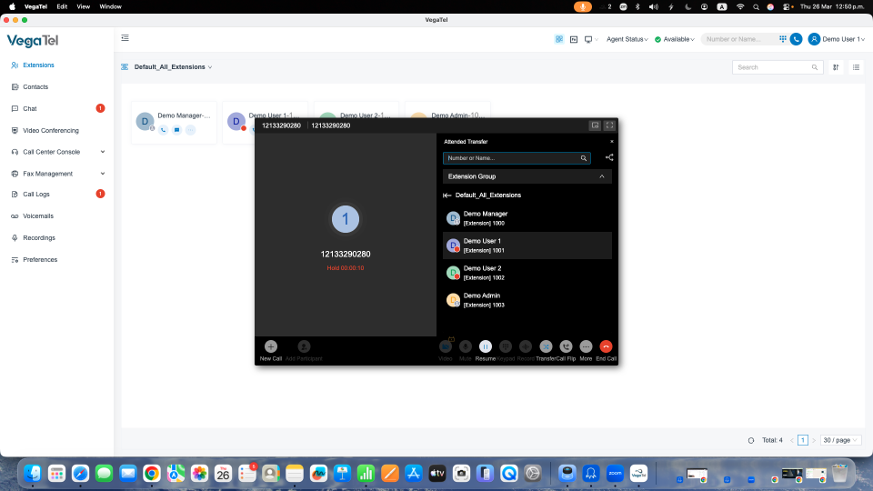Open the dial pad grid icon in header

(x=783, y=39)
